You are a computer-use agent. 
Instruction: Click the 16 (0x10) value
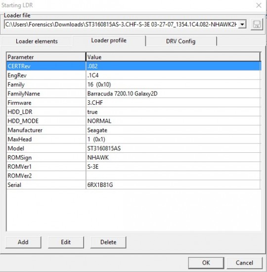point(174,85)
